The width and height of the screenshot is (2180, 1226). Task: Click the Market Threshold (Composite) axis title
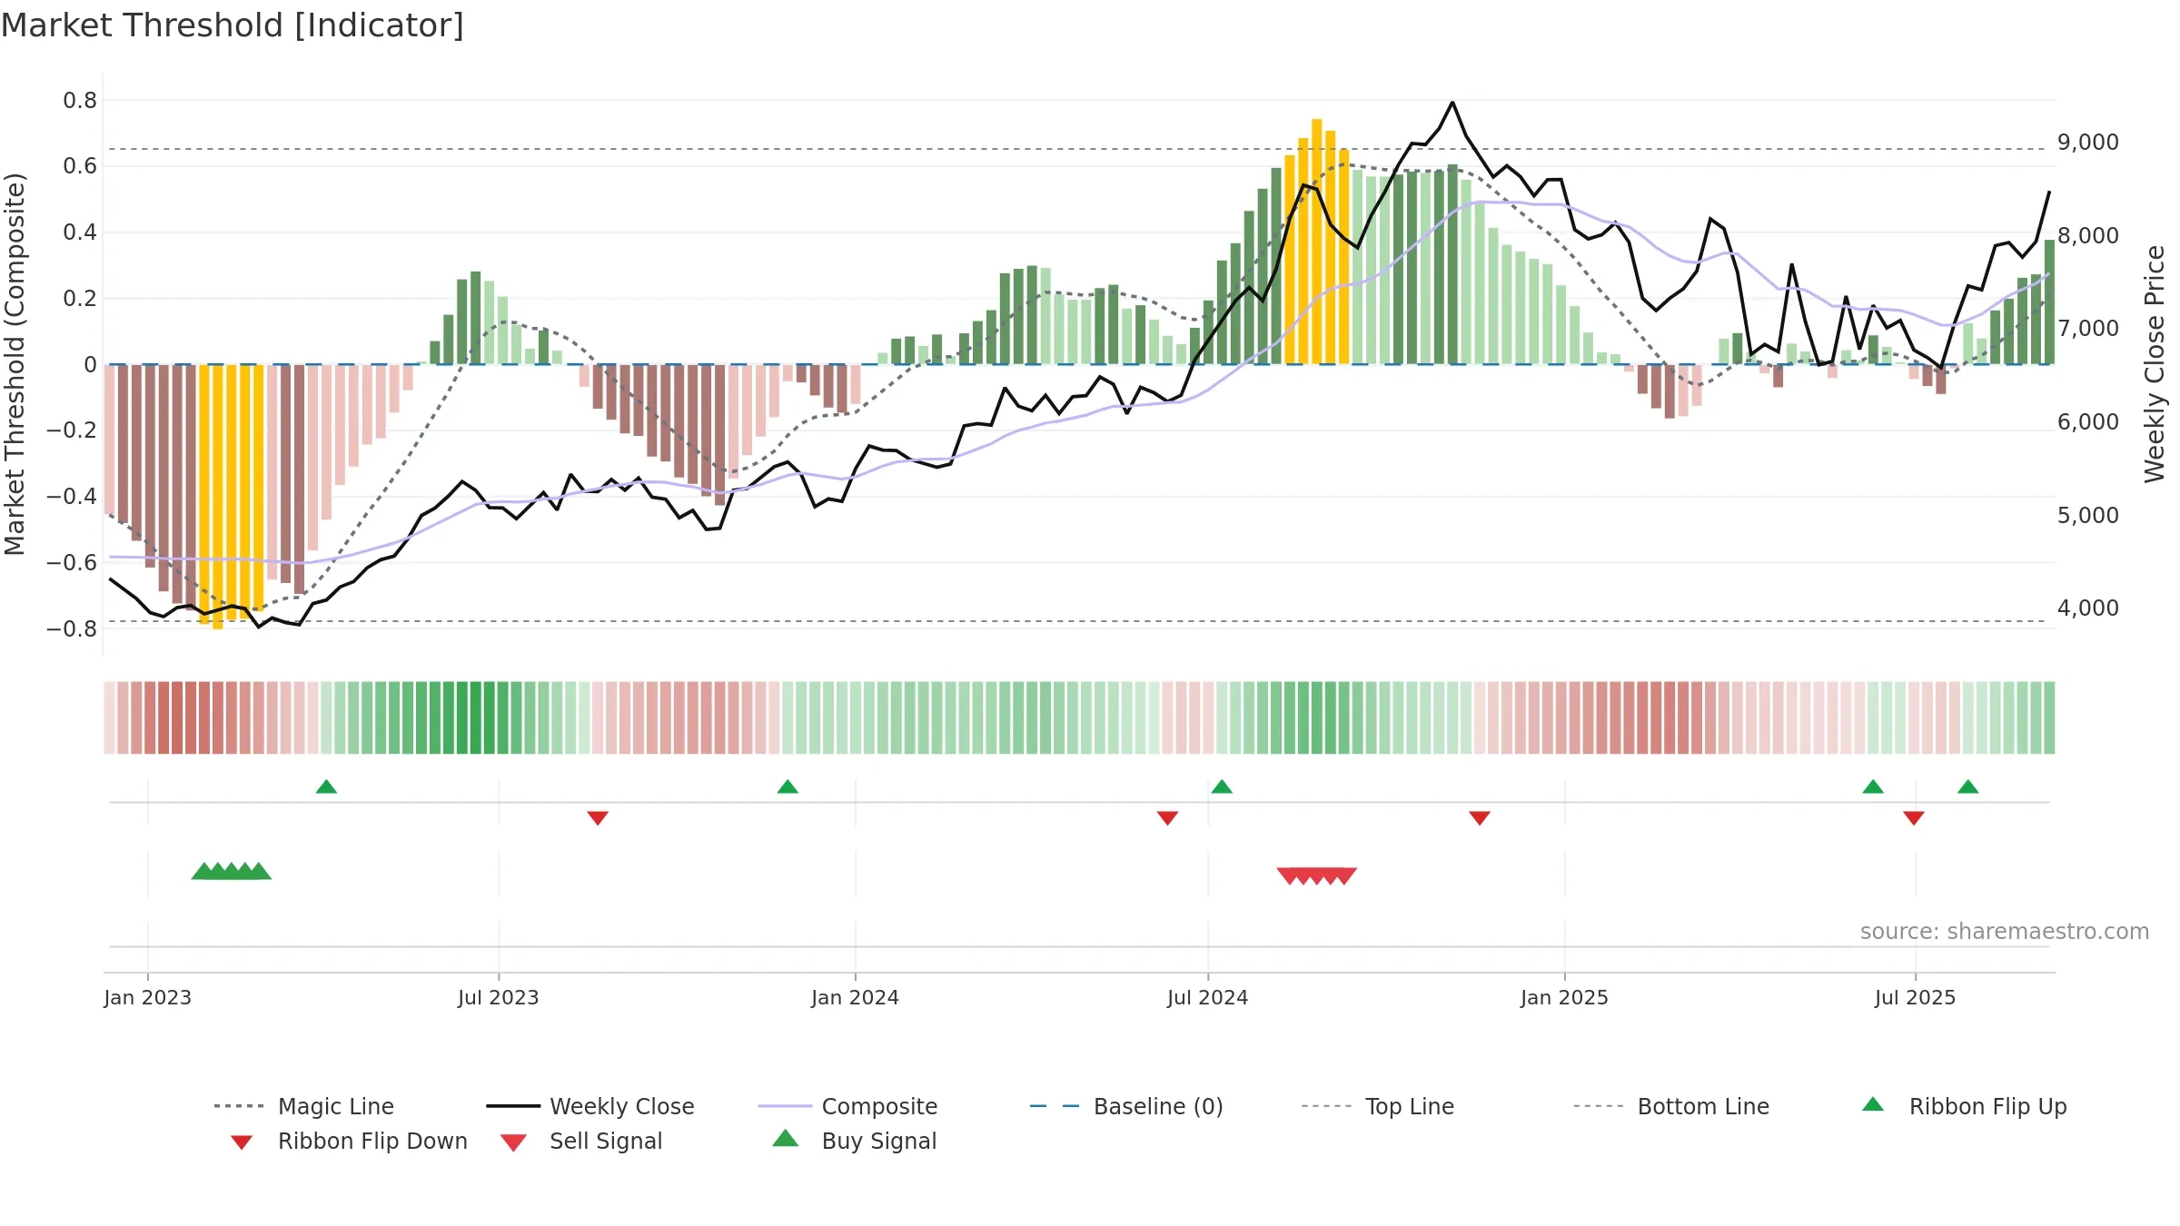15,364
